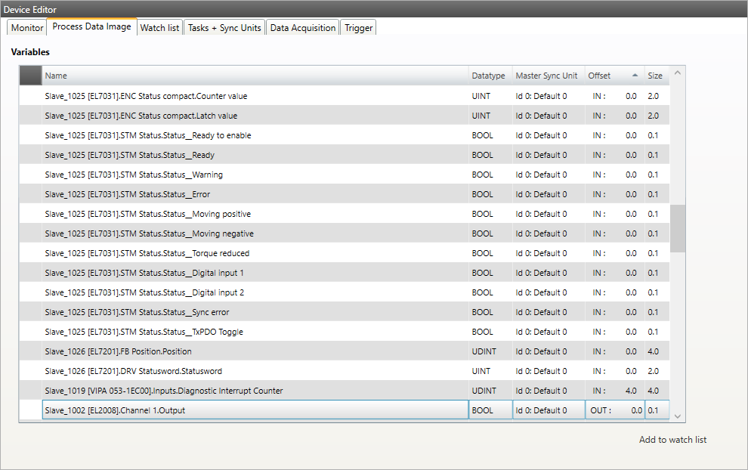Click the sort arrow on the Offset column
The image size is (748, 470).
635,76
